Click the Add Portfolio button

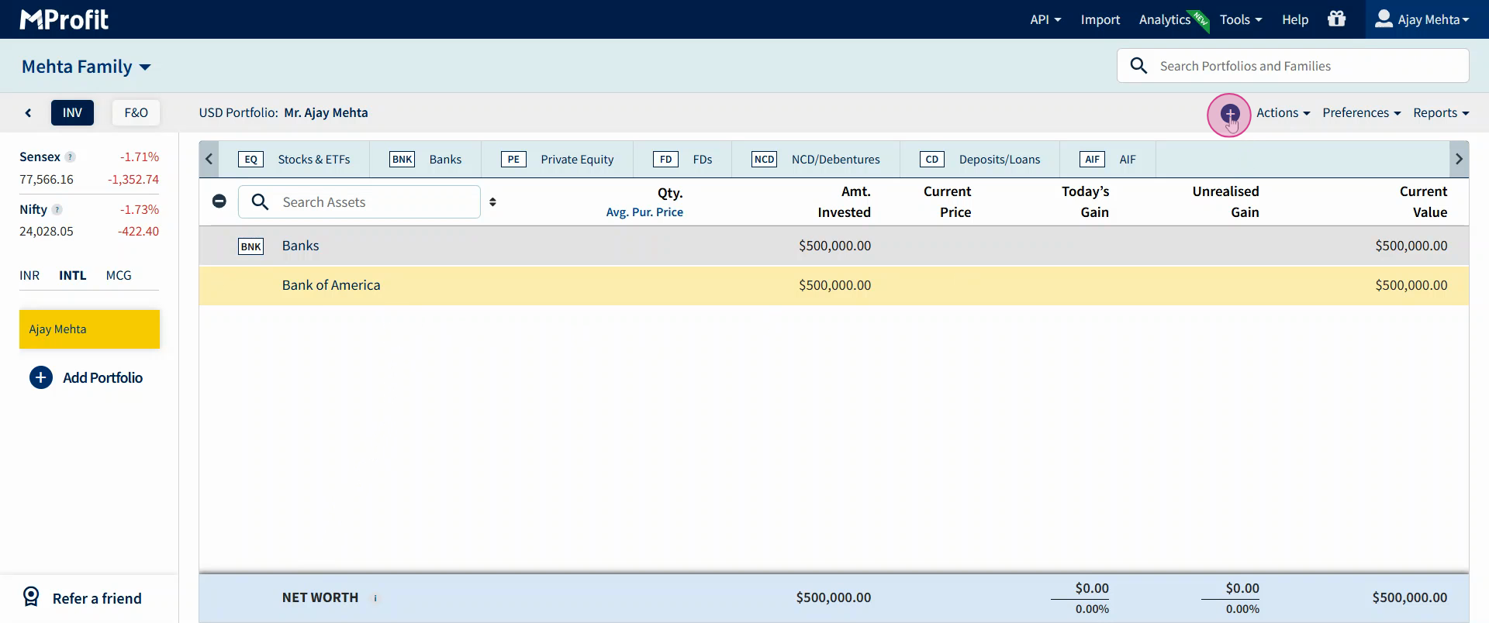tap(86, 378)
